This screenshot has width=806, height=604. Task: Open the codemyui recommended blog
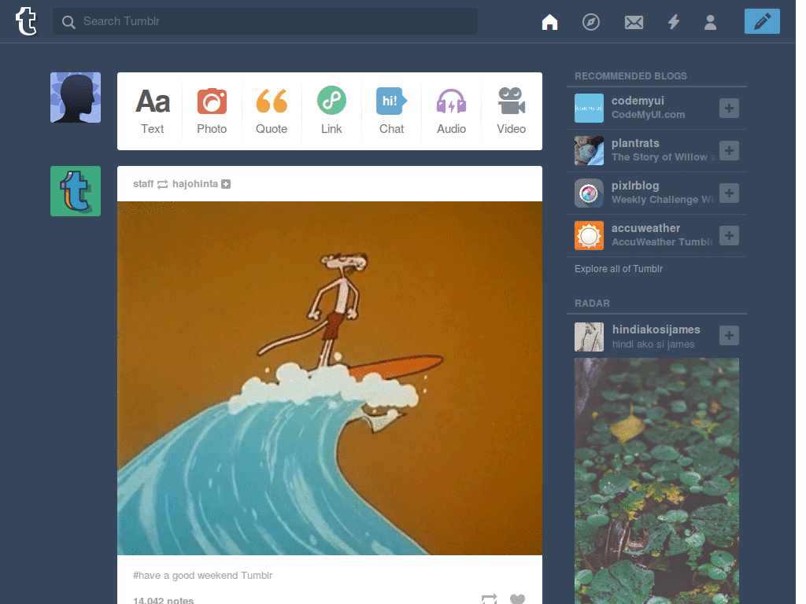tap(638, 101)
